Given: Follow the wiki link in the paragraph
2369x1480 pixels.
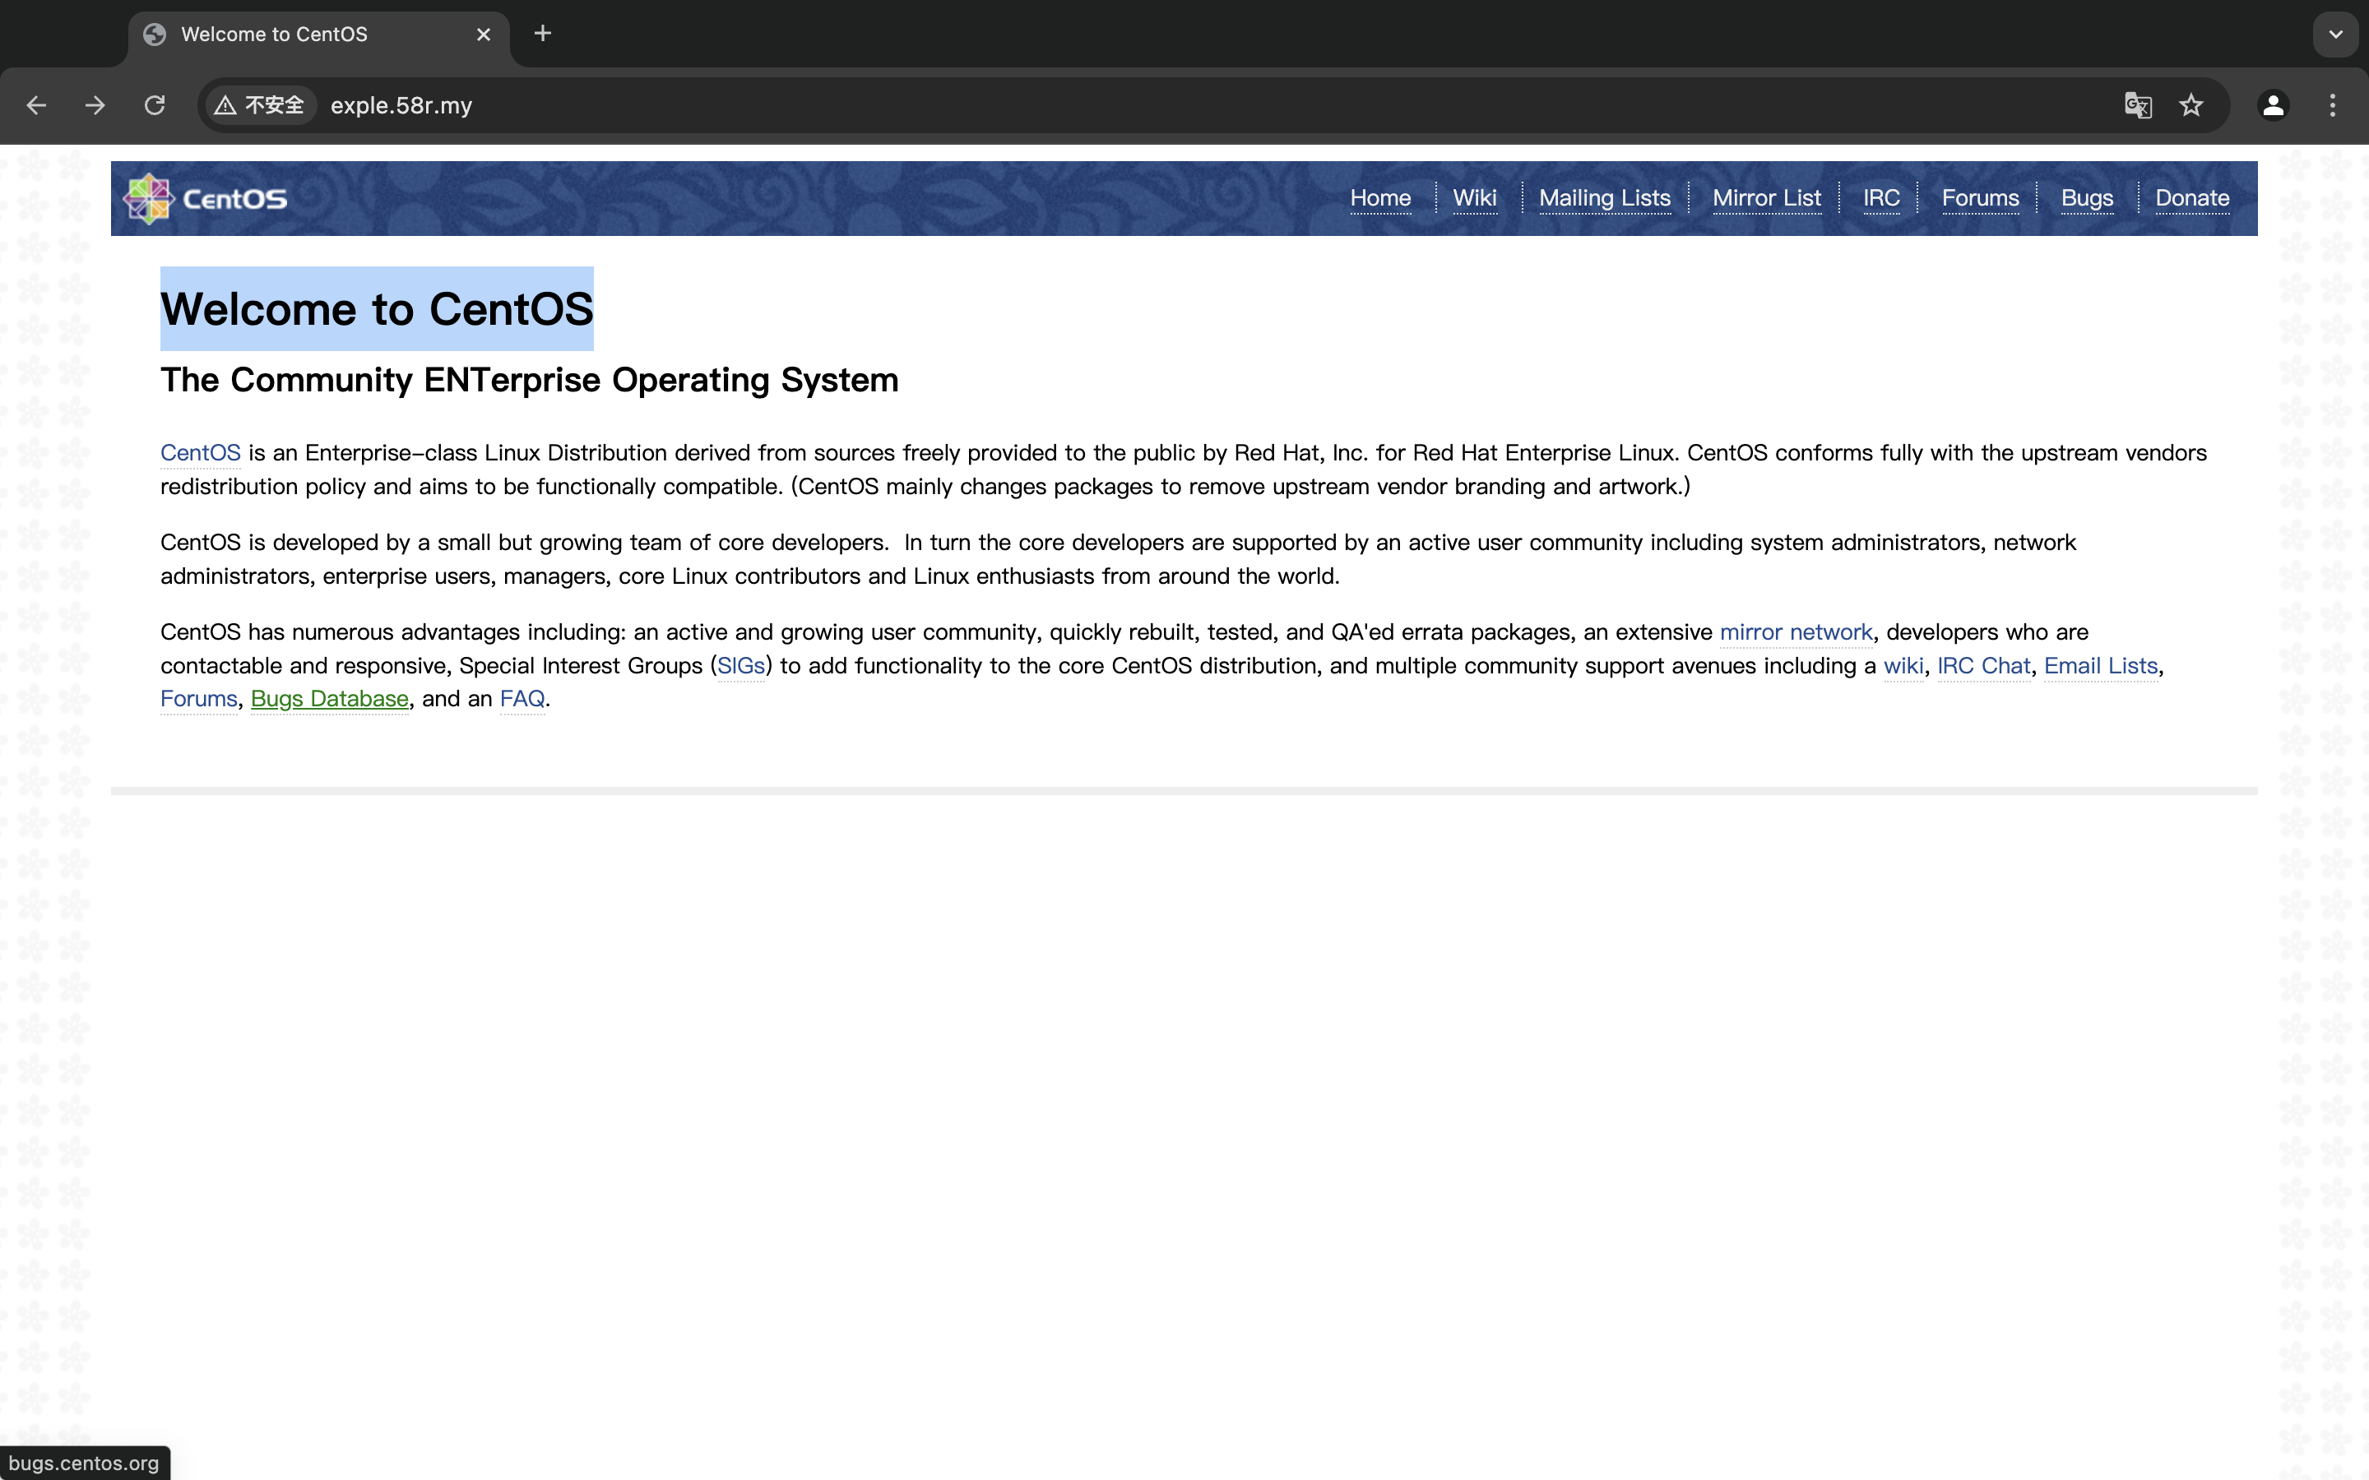Looking at the screenshot, I should (x=1903, y=666).
